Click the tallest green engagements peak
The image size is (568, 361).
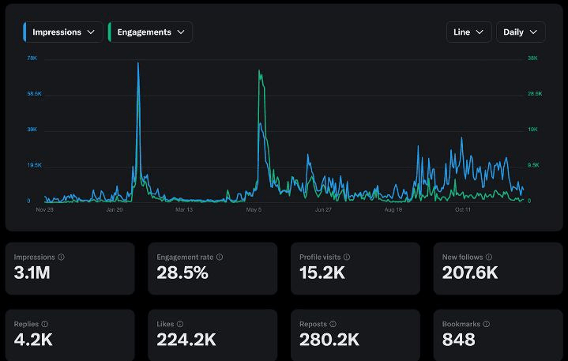(259, 71)
